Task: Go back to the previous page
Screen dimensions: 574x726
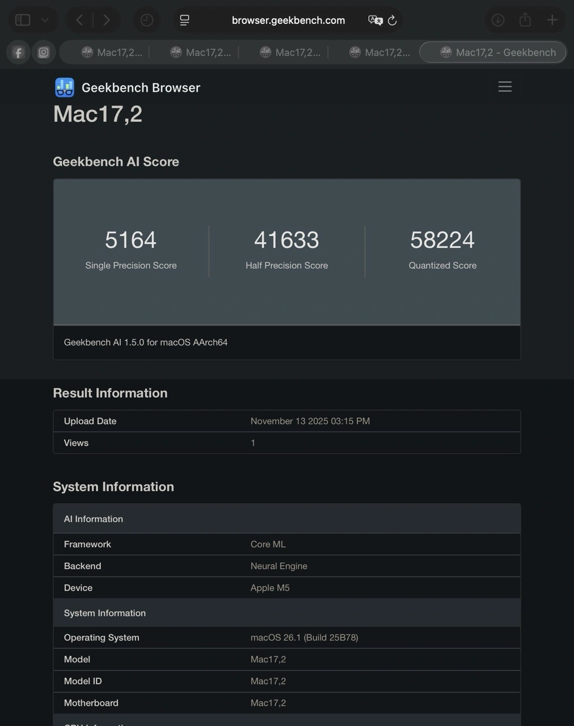Action: pyautogui.click(x=79, y=20)
